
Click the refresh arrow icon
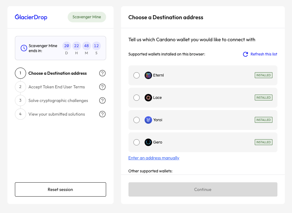[245, 54]
